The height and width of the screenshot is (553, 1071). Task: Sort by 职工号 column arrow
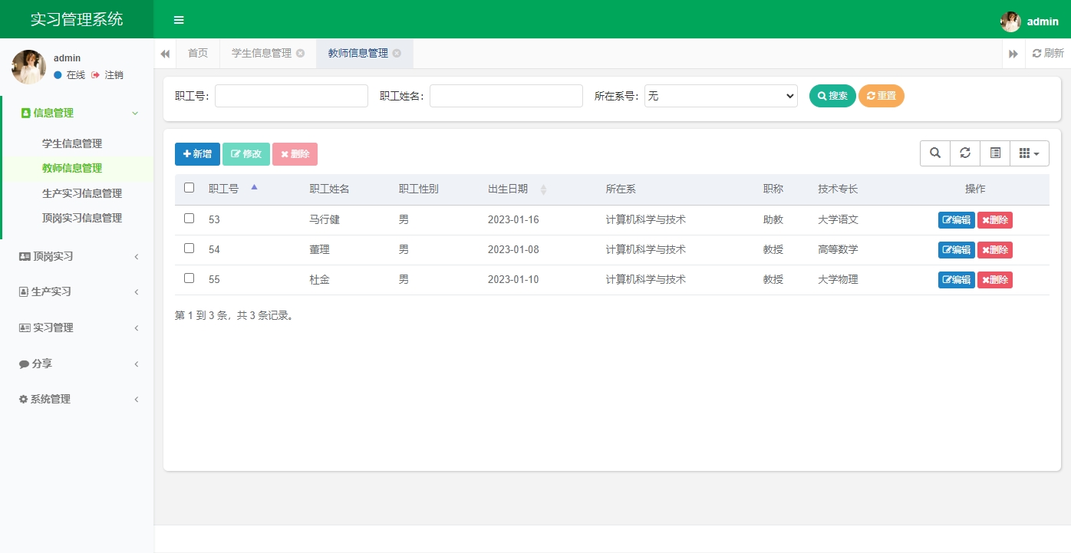click(x=255, y=186)
